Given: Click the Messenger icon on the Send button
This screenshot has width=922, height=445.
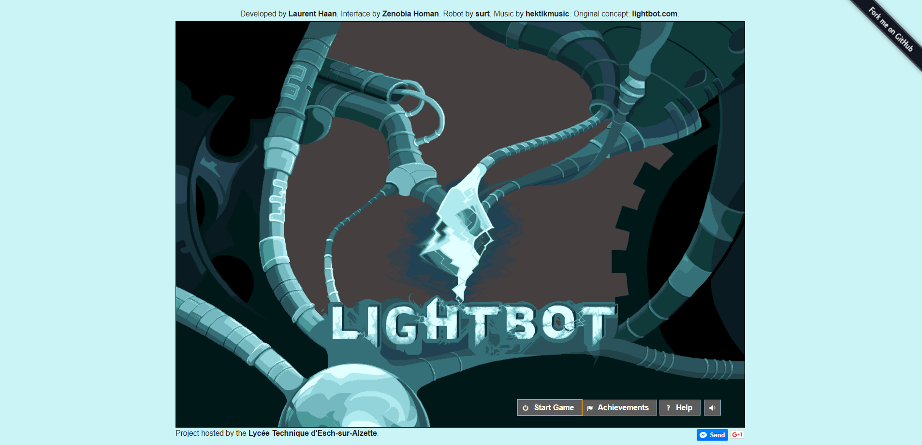Looking at the screenshot, I should pyautogui.click(x=702, y=434).
